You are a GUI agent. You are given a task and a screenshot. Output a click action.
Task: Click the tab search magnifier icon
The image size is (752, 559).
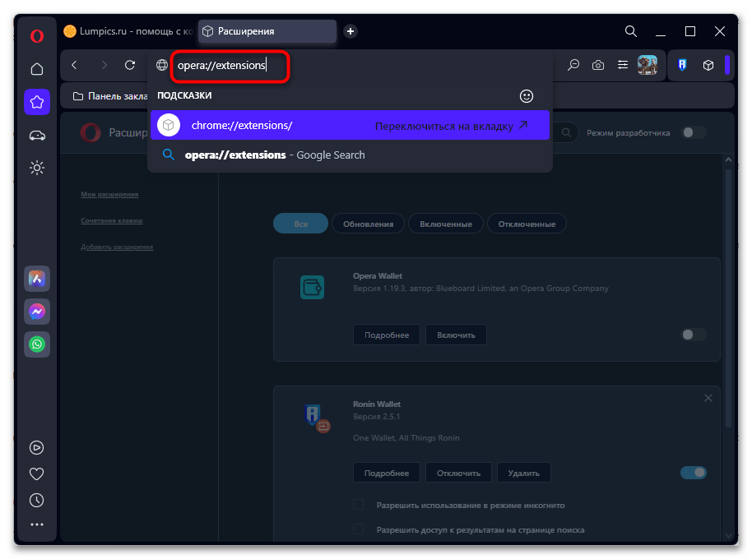(631, 31)
